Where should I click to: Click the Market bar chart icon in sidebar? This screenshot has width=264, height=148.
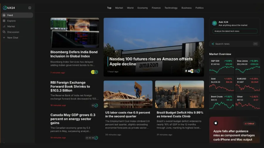tap(4, 26)
